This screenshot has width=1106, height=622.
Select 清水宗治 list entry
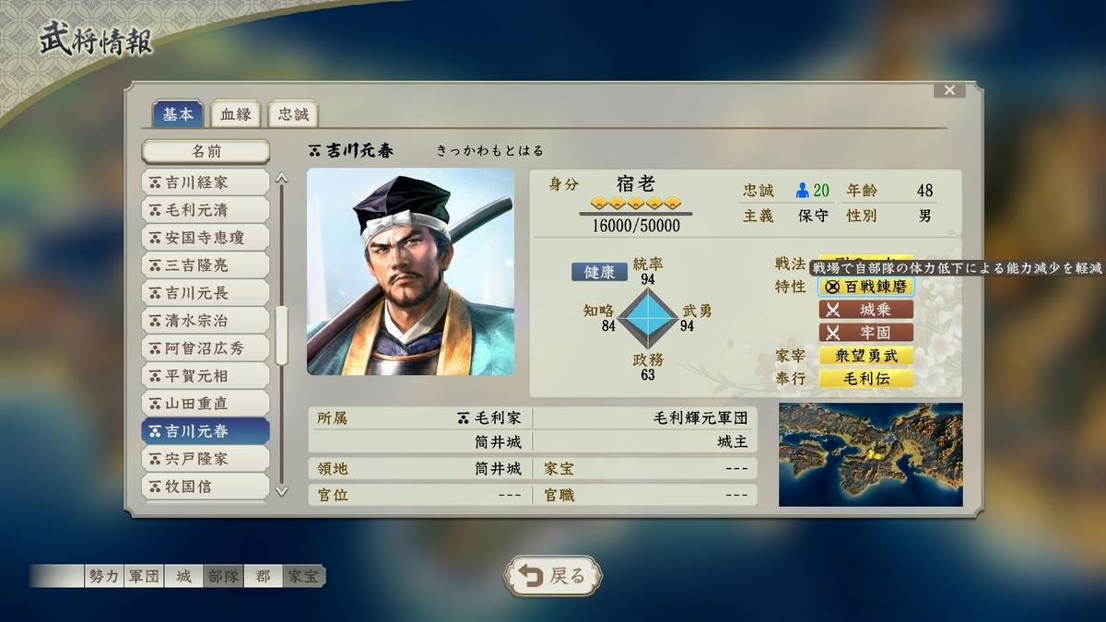pos(206,321)
